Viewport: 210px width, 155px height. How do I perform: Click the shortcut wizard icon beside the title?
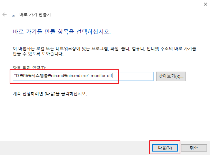[13, 16]
